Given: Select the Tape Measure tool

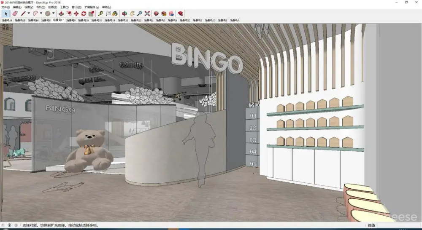Looking at the screenshot, I should pos(101,13).
